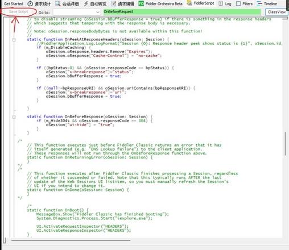Click the 请求统计 statistics clock icon
289x250 pixels.
[30, 3]
